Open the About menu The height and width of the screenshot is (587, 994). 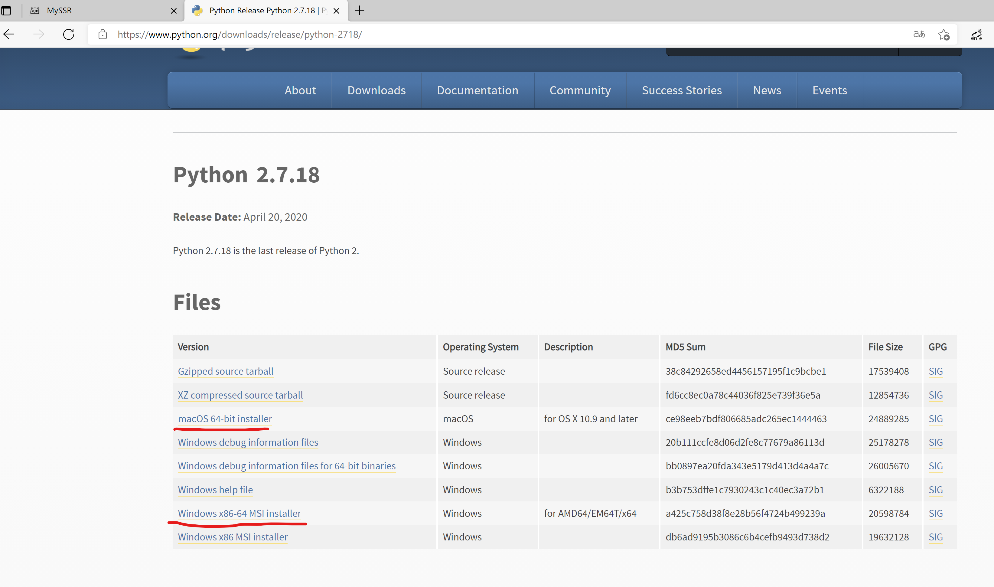(300, 91)
